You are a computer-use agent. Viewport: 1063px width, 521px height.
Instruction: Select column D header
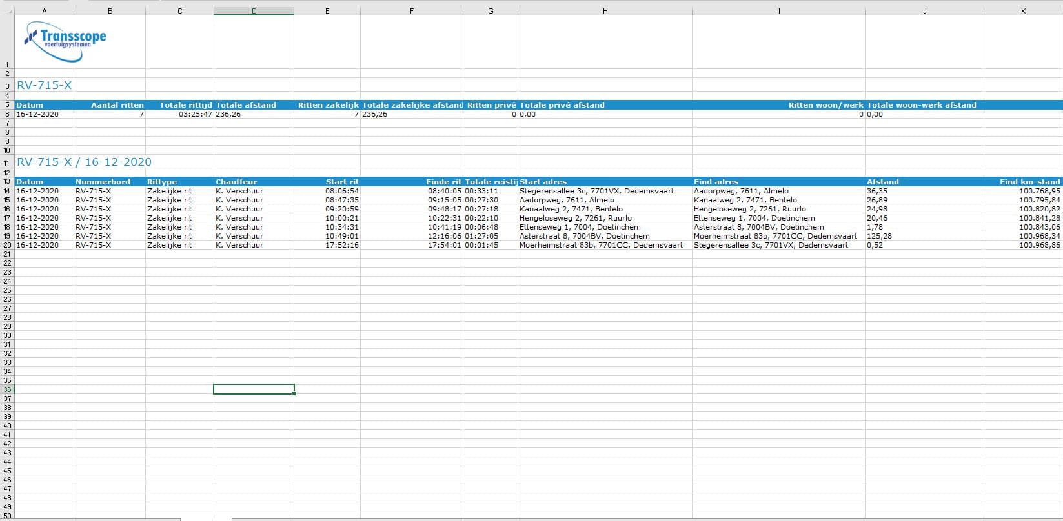point(254,11)
